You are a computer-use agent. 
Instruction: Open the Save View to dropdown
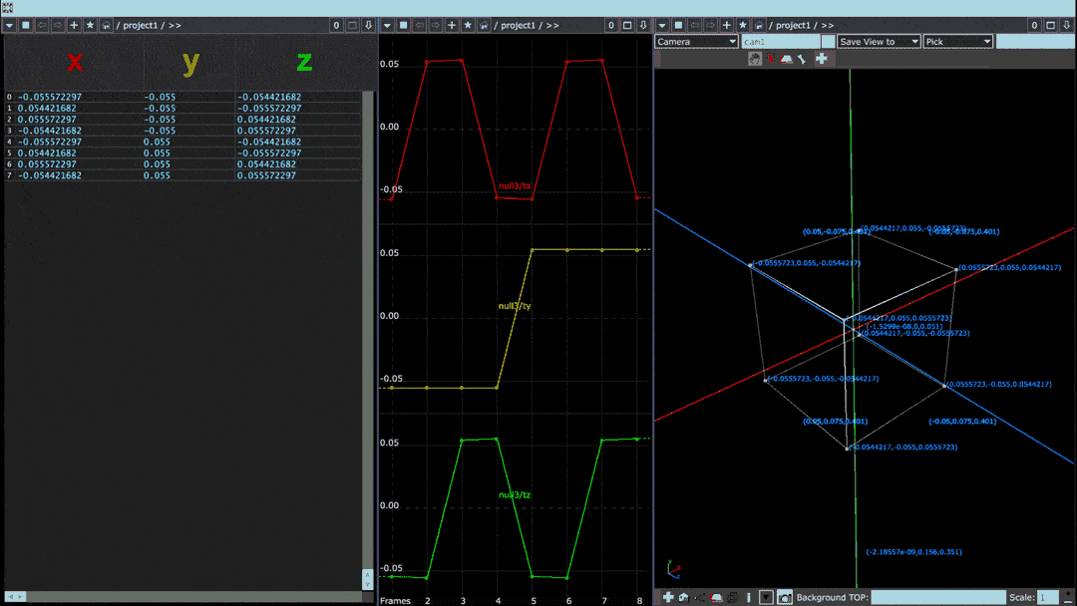879,42
